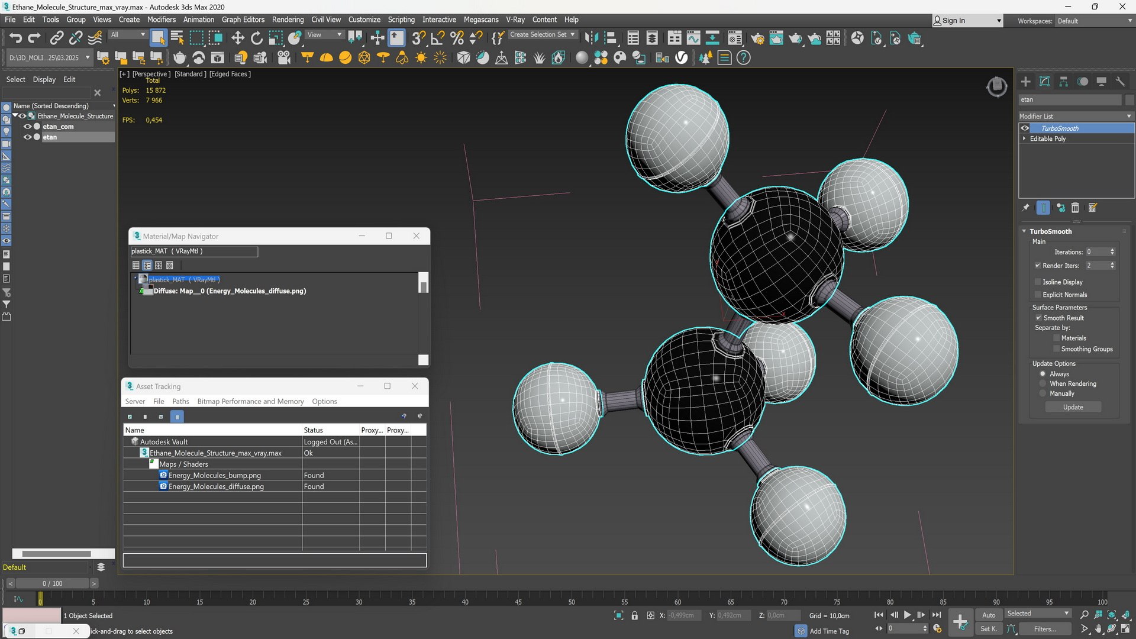Expand the Editable Poly modifier entry
Viewport: 1136px width, 639px height.
(1024, 138)
